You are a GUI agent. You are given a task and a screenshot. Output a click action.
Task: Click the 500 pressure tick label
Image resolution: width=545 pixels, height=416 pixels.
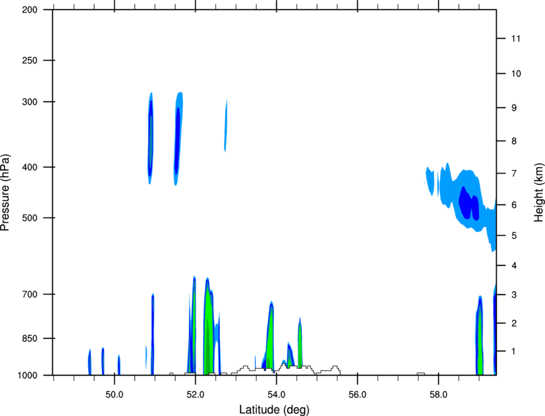[x=29, y=218]
